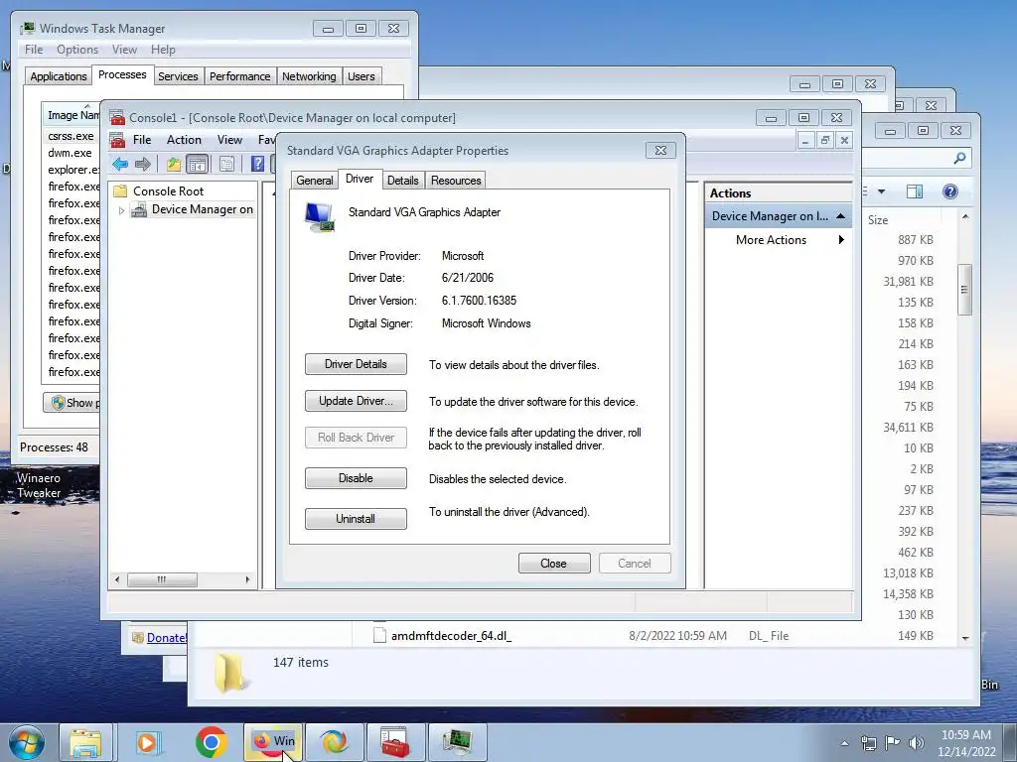Open the Task Manager Help menu
This screenshot has width=1017, height=762.
pos(163,50)
